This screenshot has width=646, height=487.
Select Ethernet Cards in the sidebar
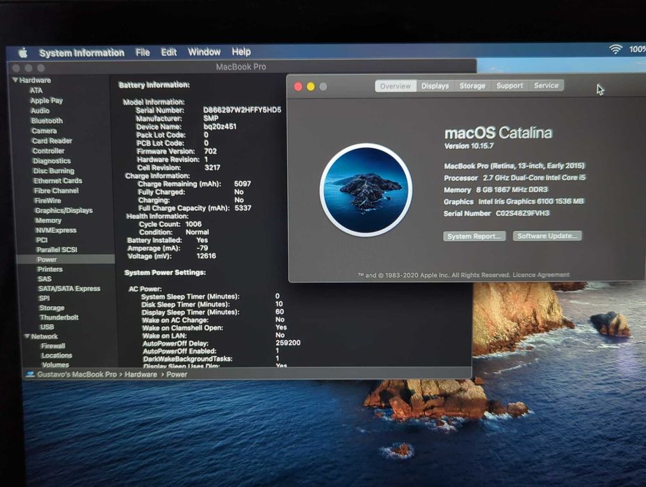coord(58,181)
